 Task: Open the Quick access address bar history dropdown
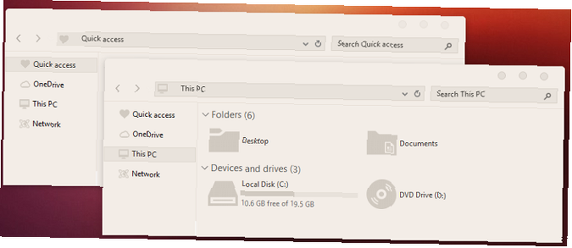305,44
